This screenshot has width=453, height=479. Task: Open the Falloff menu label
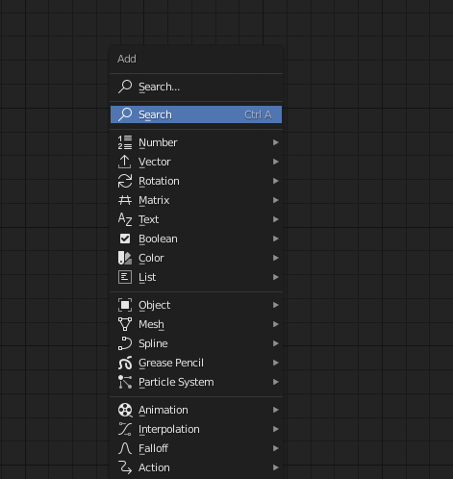153,448
